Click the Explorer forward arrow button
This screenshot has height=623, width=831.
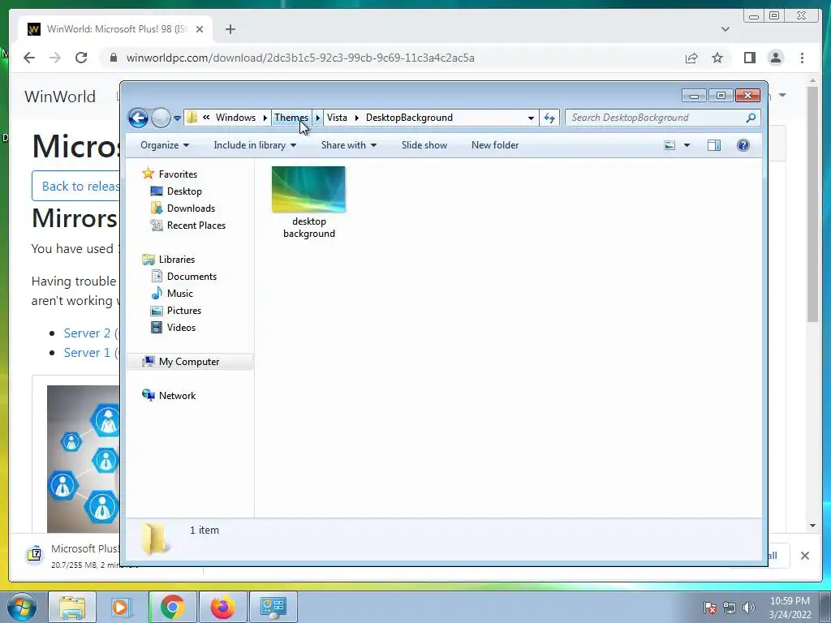[x=161, y=118]
